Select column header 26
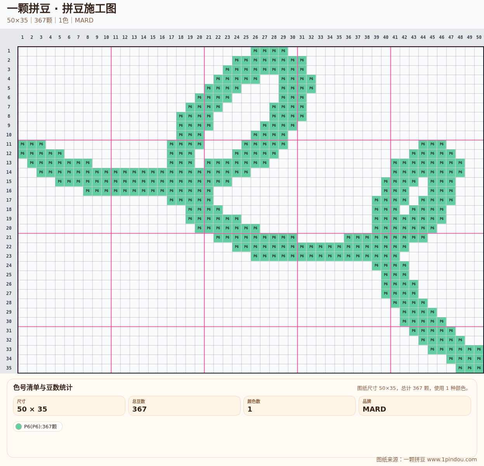The image size is (484, 466). click(x=255, y=37)
